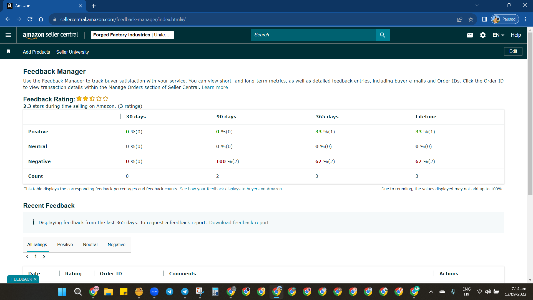The width and height of the screenshot is (533, 300).
Task: Click the 90 days column header
Action: [226, 117]
